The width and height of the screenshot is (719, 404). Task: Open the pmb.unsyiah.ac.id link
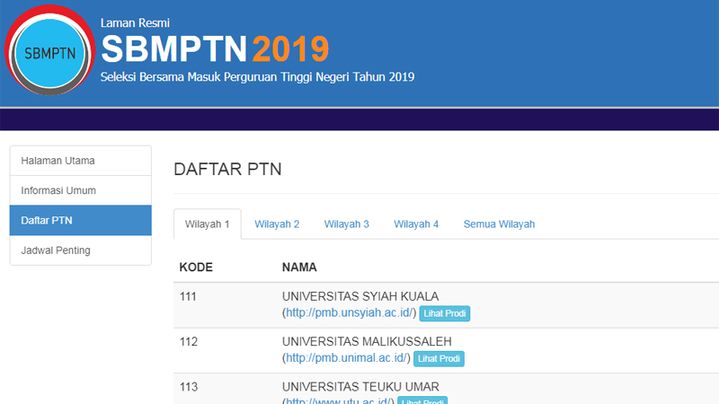350,312
